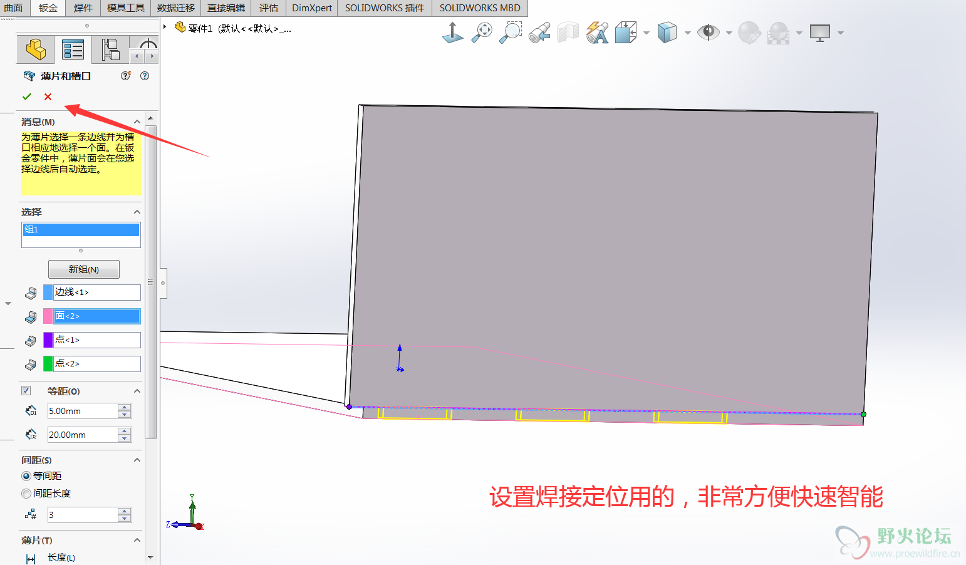966x565 pixels.
Task: Click the View Orientation cube icon
Action: click(x=626, y=33)
